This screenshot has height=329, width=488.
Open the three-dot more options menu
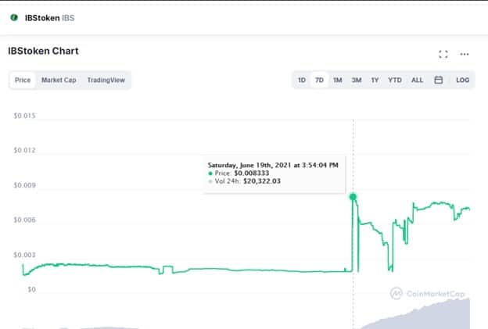coord(465,54)
